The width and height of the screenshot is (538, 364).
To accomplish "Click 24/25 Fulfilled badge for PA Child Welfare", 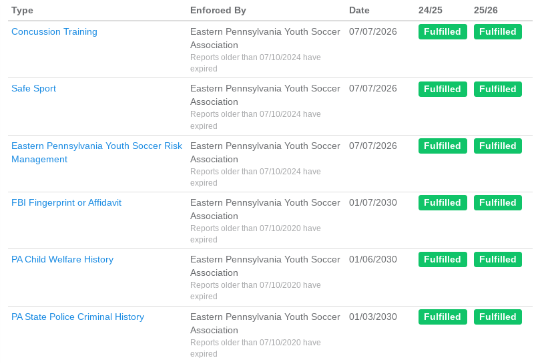I will click(x=443, y=260).
